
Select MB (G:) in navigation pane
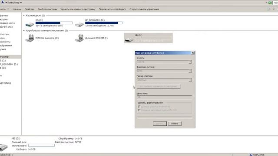click(3, 68)
